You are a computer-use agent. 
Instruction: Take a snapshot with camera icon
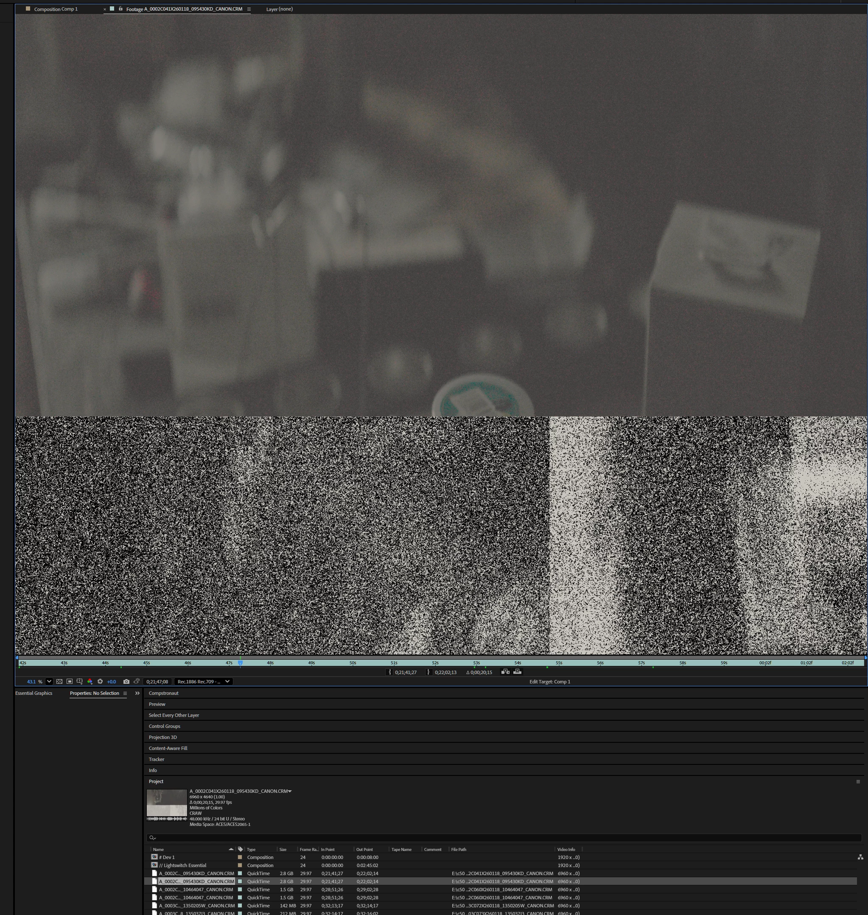tap(126, 681)
